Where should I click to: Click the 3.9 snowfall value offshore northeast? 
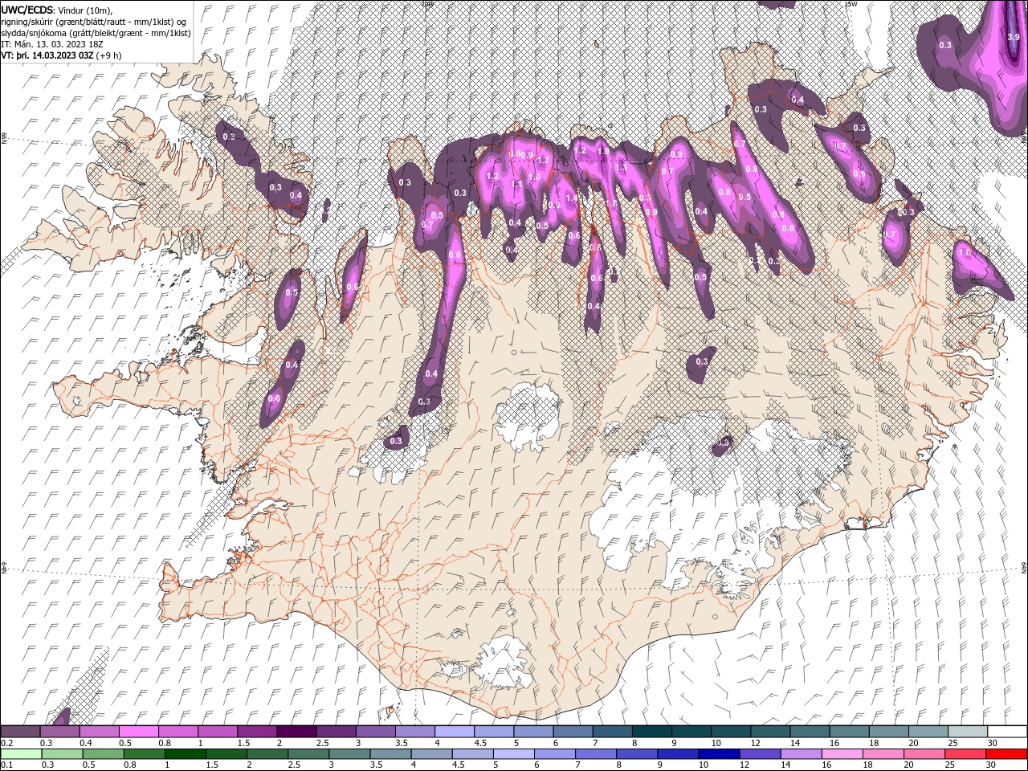pyautogui.click(x=1013, y=37)
